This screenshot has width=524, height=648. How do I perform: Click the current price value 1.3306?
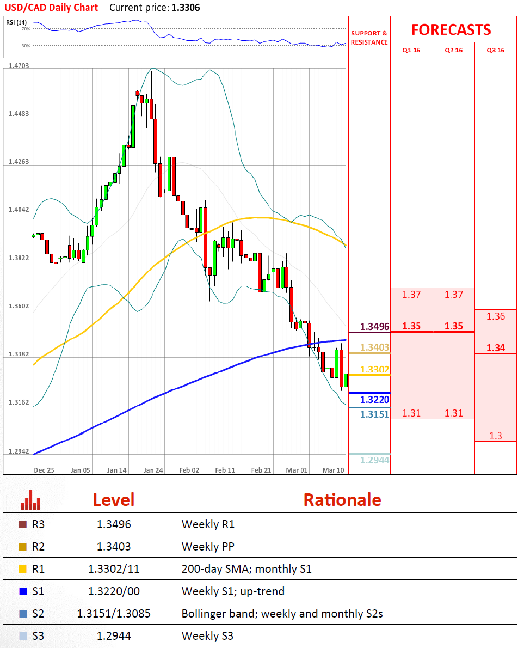point(186,8)
